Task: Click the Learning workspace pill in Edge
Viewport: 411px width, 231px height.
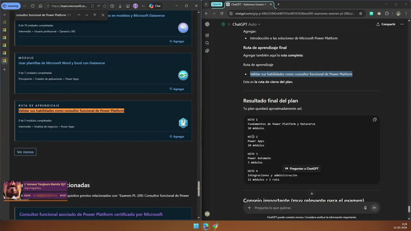Action: click(11, 6)
